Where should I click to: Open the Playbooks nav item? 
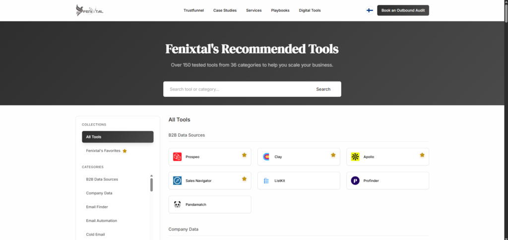tap(280, 10)
